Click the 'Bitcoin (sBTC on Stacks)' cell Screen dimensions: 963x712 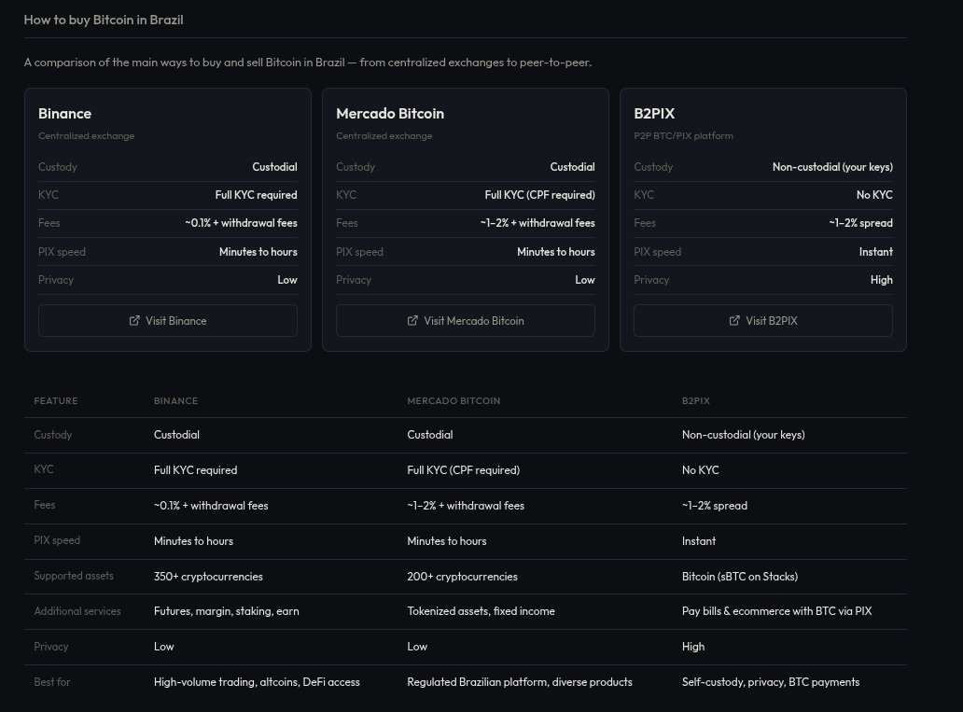(740, 577)
